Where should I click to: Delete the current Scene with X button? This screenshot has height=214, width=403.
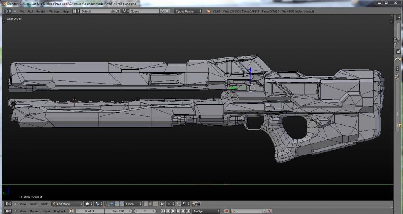pos(167,11)
